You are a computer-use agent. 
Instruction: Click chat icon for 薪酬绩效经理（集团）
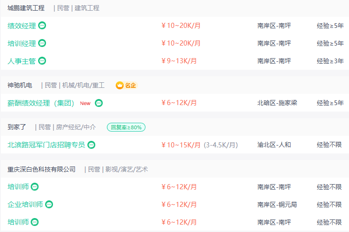click(99, 103)
